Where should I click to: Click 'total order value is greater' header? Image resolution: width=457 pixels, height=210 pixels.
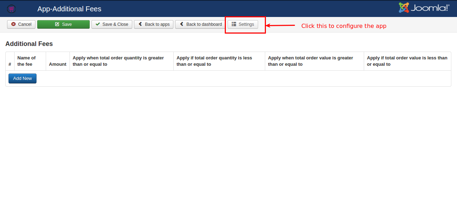click(x=310, y=61)
